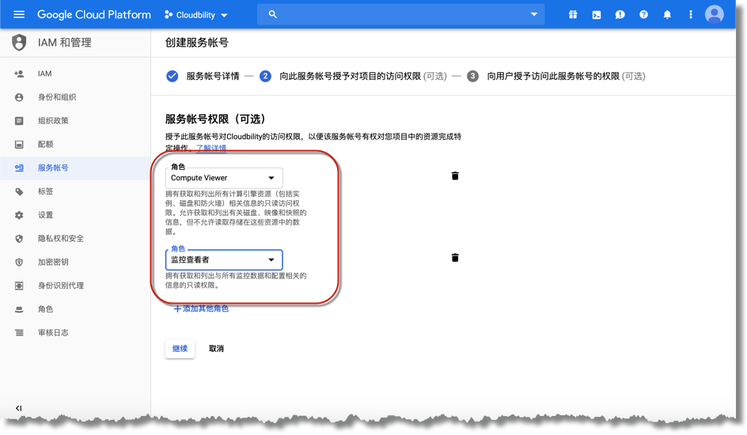Click the 配额 quota icon
This screenshot has width=747, height=435.
(19, 144)
